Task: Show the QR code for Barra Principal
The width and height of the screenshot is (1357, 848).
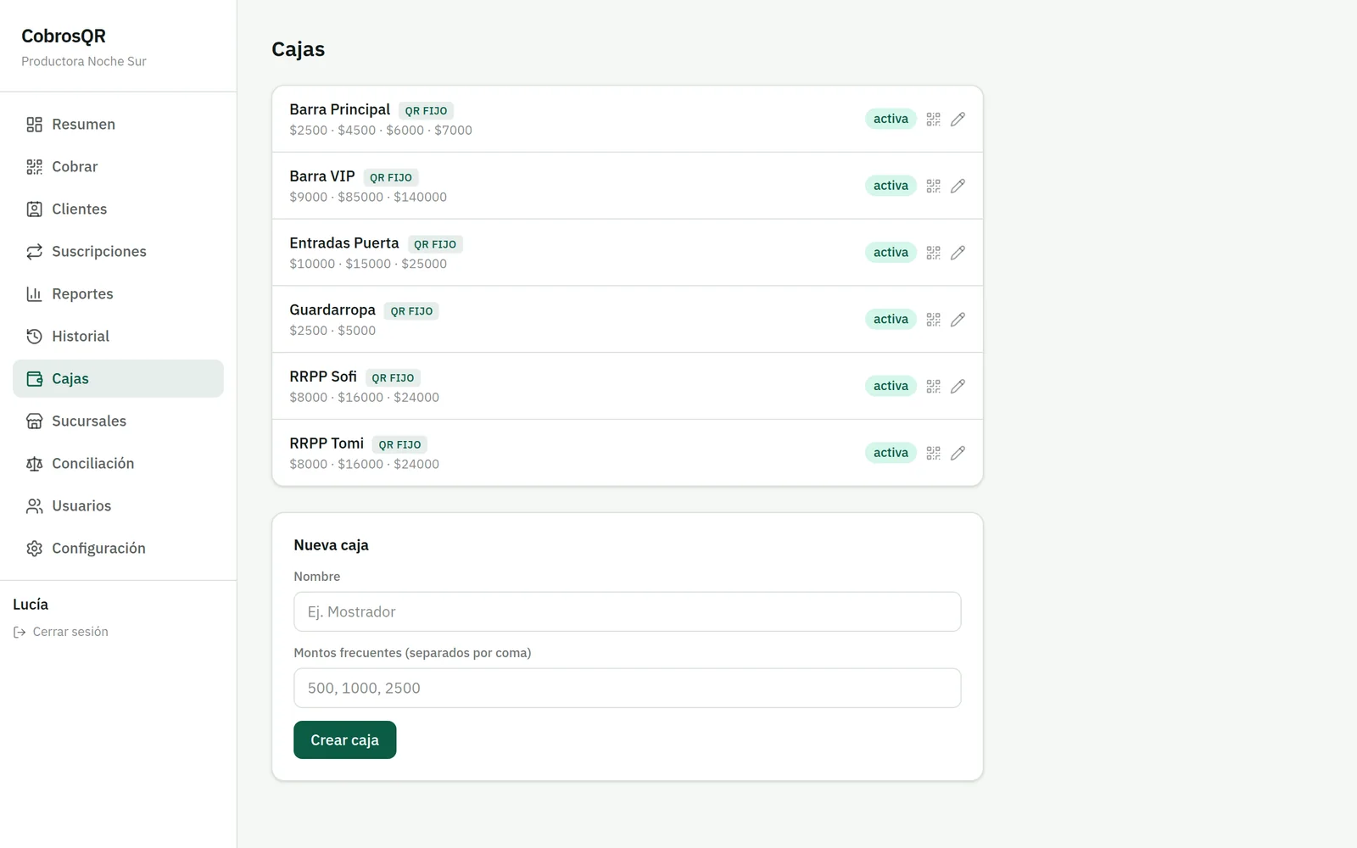Action: tap(933, 120)
